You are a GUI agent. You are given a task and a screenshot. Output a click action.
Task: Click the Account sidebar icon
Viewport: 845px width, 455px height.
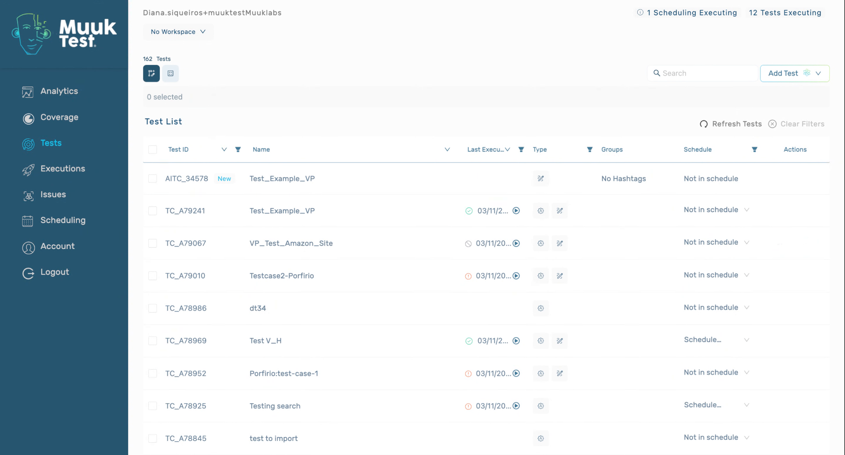[28, 247]
